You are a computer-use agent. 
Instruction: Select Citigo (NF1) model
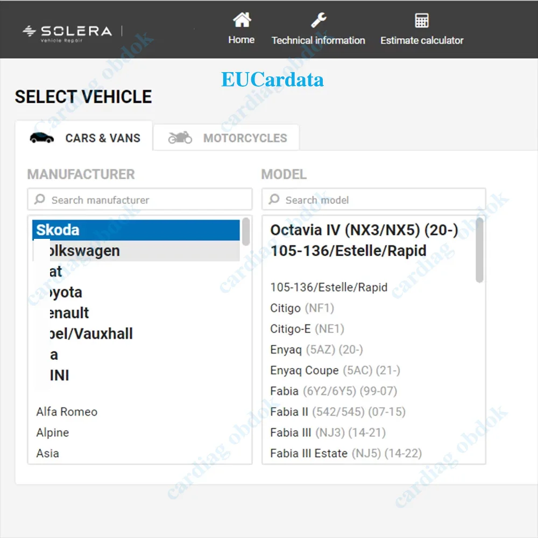point(302,308)
